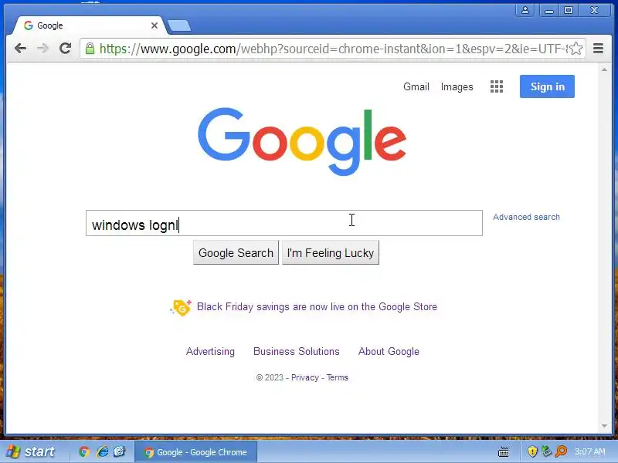Click inside the Google search box
Viewport: 618px width, 463px height.
pyautogui.click(x=284, y=223)
